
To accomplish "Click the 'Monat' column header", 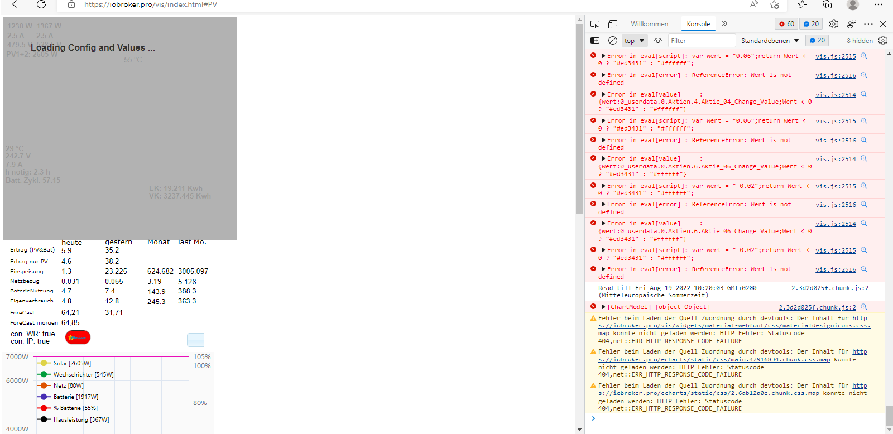I will (159, 242).
